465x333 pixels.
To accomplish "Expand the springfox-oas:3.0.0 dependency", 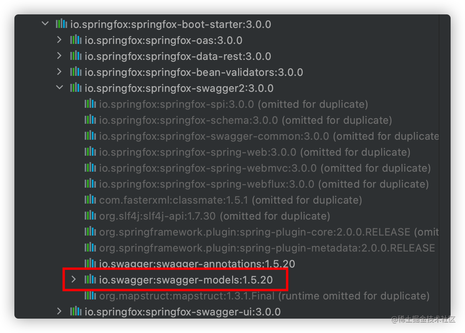I will 59,40.
